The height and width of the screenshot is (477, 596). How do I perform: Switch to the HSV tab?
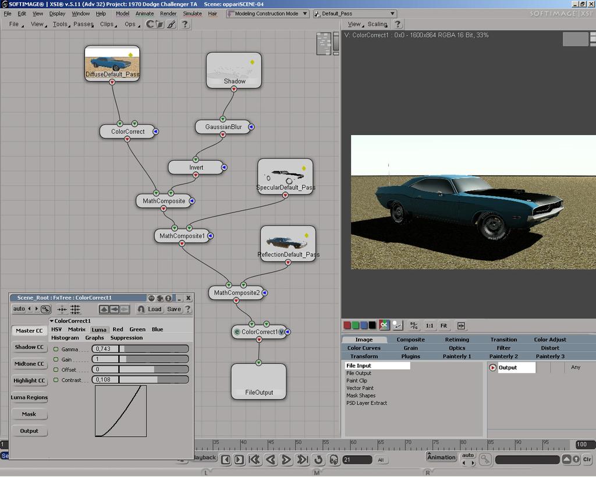pyautogui.click(x=56, y=330)
